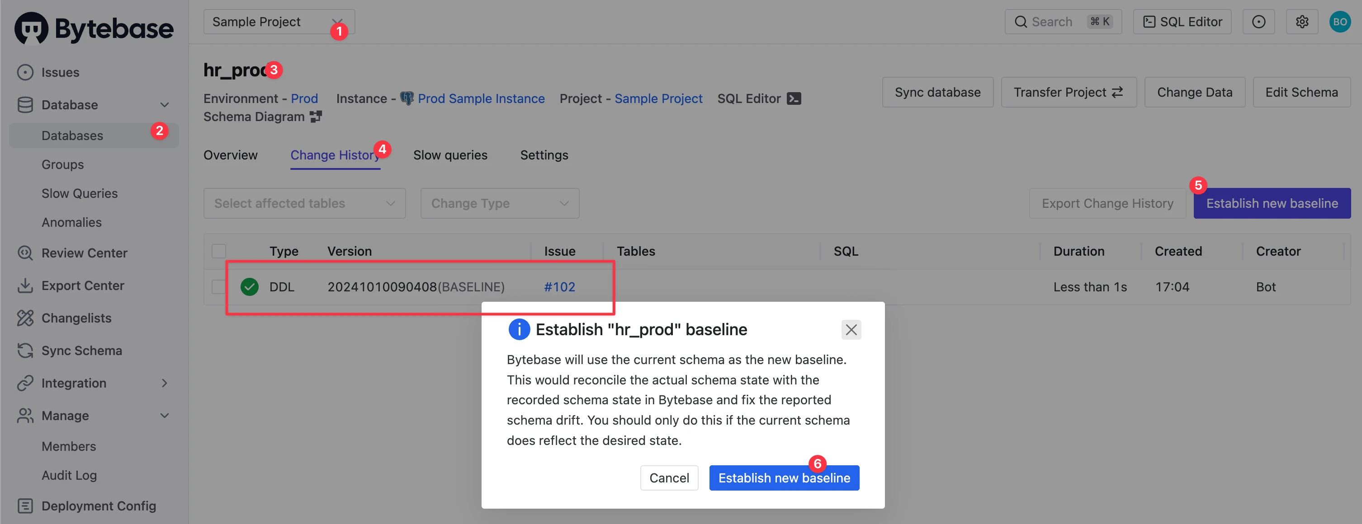Click the Created column header
The height and width of the screenshot is (524, 1362).
click(1178, 252)
